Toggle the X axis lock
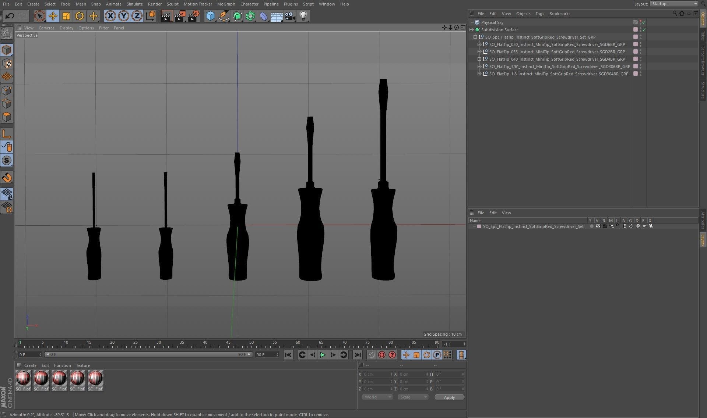707x418 pixels. (x=110, y=16)
